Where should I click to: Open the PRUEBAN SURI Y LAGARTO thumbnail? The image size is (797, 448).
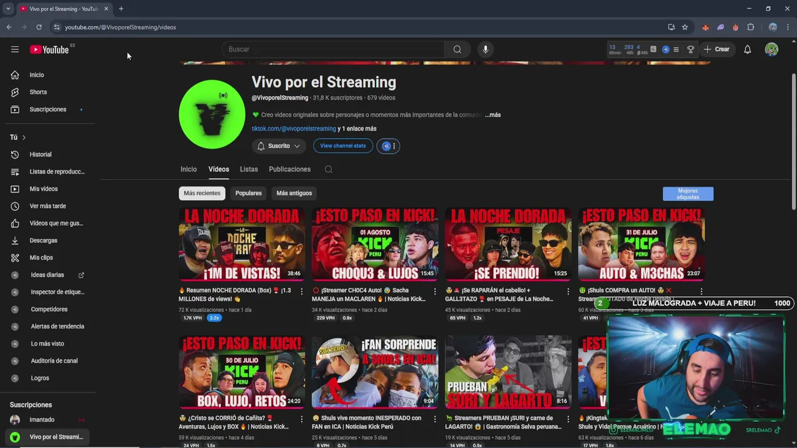[508, 371]
